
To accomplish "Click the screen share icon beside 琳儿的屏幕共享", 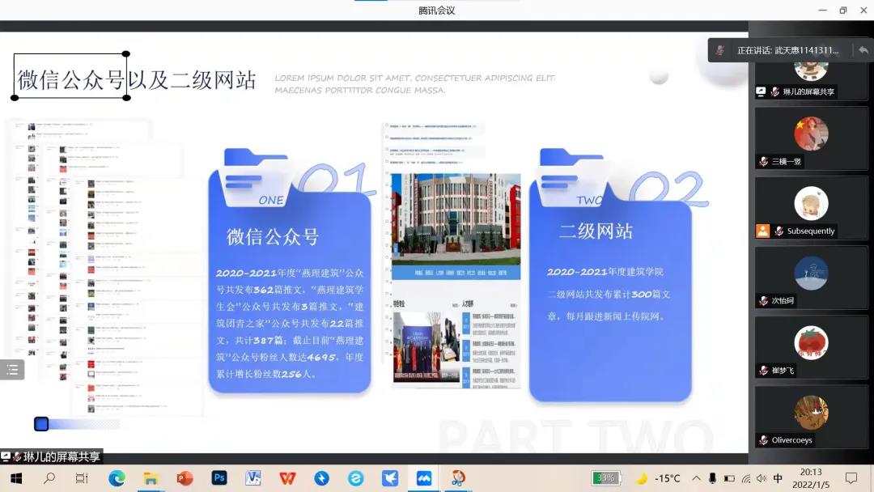I will coord(761,92).
